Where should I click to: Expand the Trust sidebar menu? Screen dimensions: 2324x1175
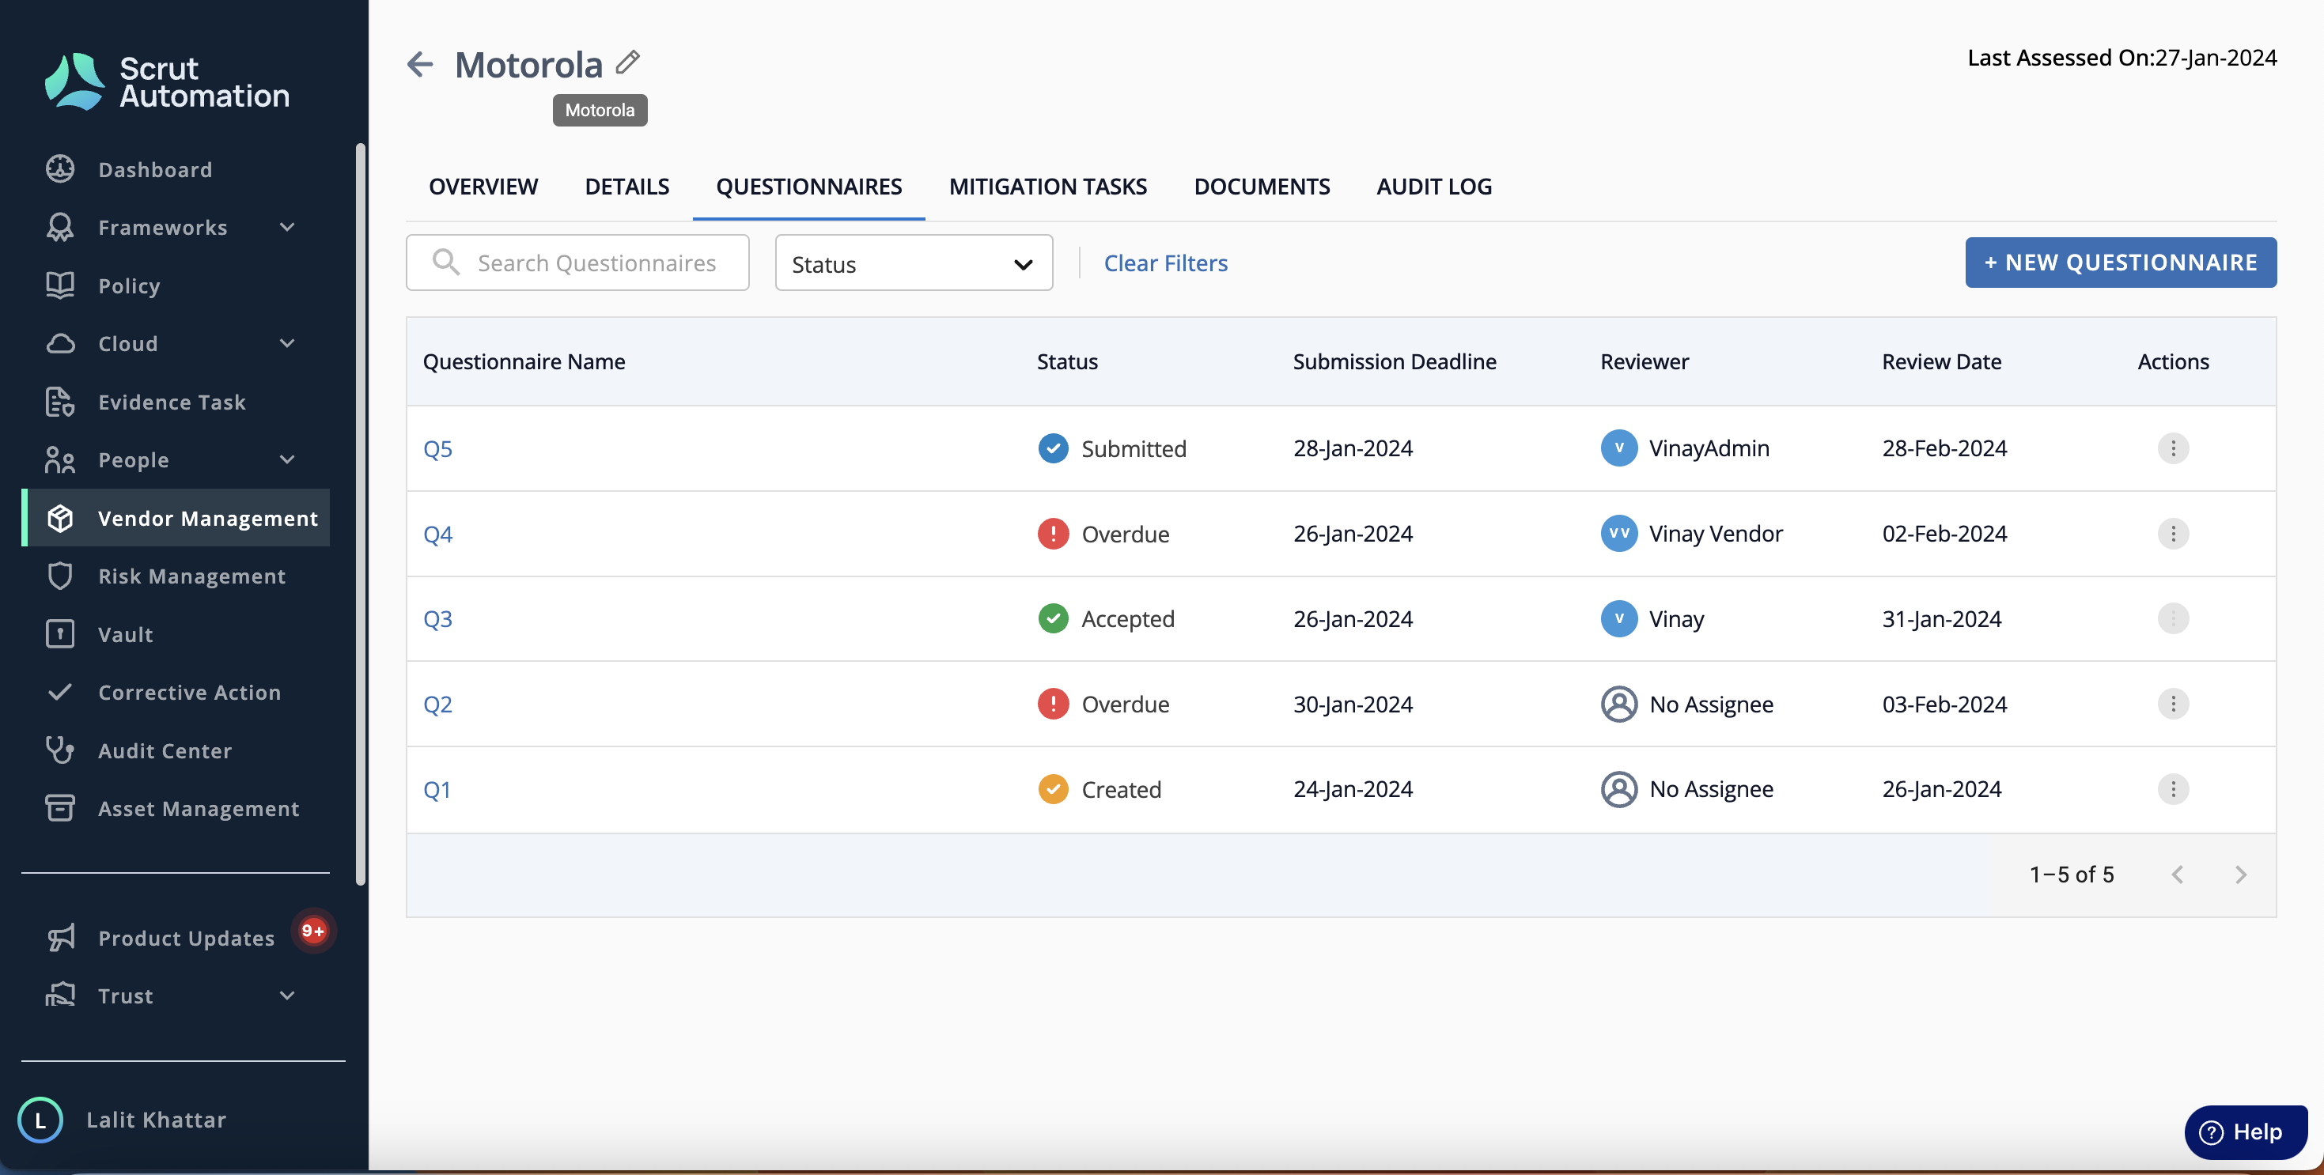(x=287, y=996)
